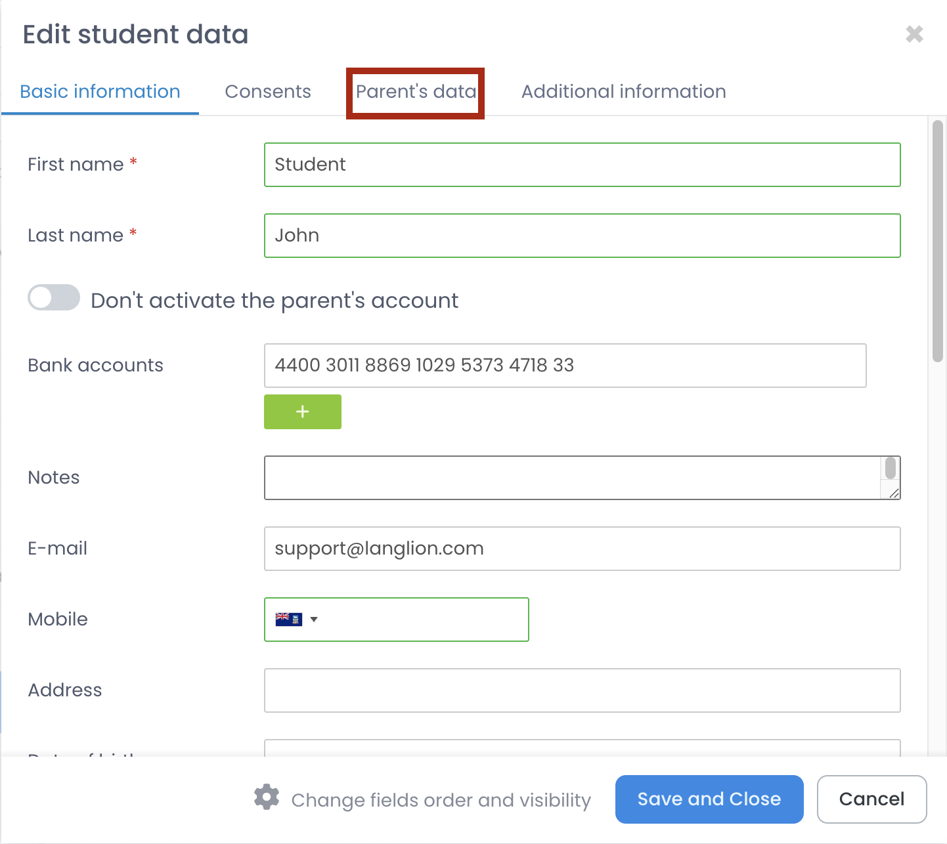Open Change fields order and visibility link
Viewport: 947px width, 844px height.
click(441, 800)
